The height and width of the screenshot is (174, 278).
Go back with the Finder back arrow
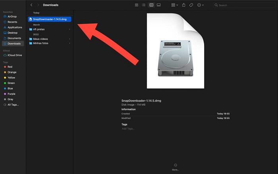point(31,5)
